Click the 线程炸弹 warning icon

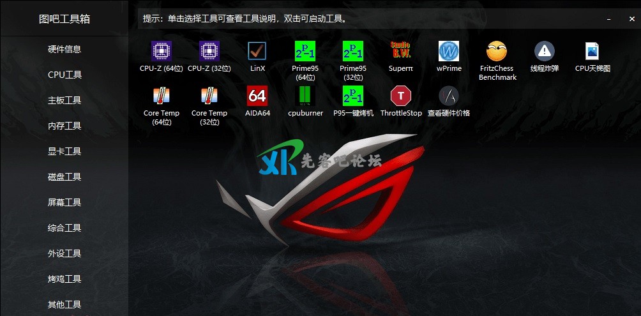(x=544, y=51)
